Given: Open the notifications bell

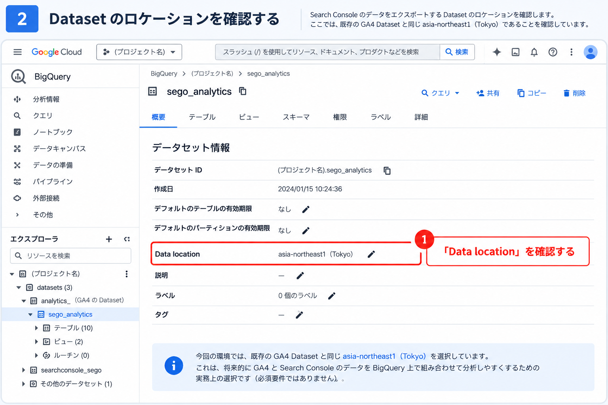Looking at the screenshot, I should point(534,52).
